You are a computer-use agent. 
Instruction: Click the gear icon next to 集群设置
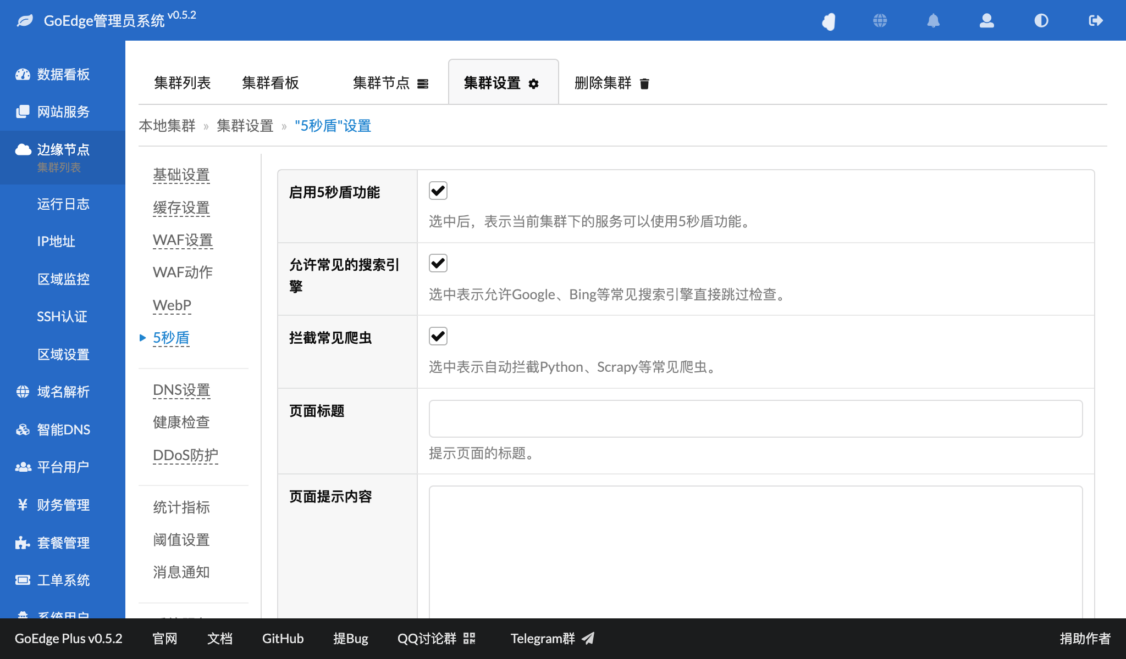pyautogui.click(x=533, y=83)
